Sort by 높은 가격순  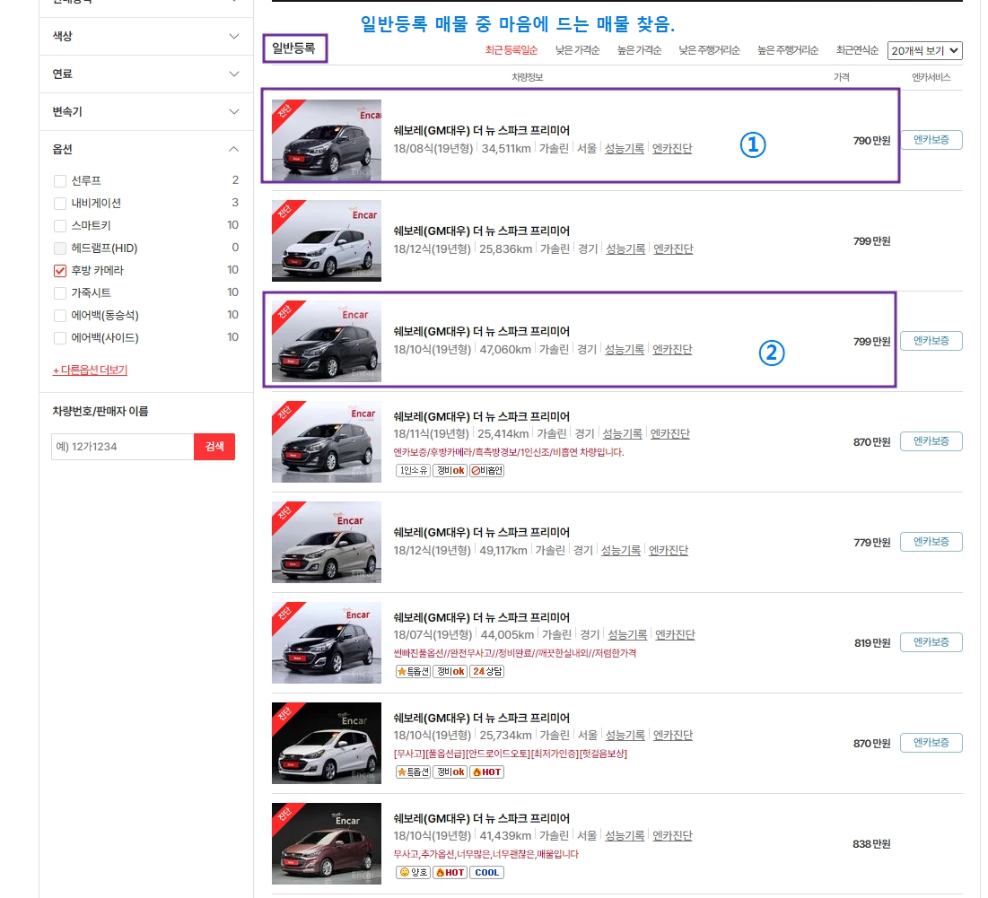pyautogui.click(x=639, y=50)
